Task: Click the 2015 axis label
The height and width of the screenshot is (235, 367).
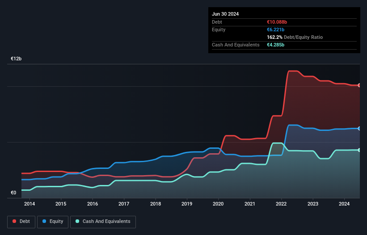Action: pos(61,204)
